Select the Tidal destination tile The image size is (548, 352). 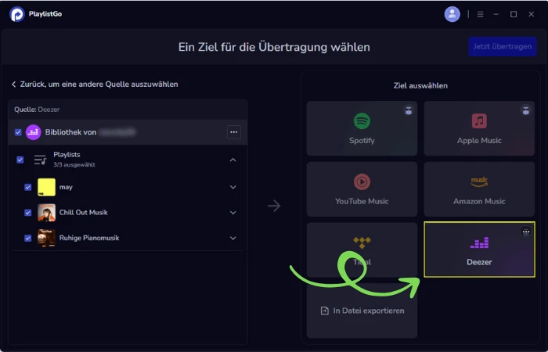point(362,250)
